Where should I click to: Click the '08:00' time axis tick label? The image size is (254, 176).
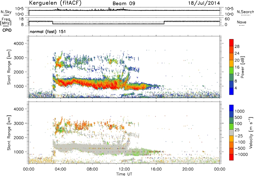[92, 169]
